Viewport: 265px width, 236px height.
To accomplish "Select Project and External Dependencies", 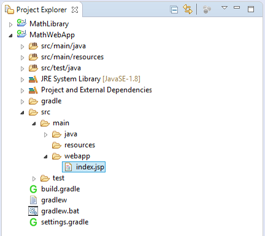I will tap(96, 90).
